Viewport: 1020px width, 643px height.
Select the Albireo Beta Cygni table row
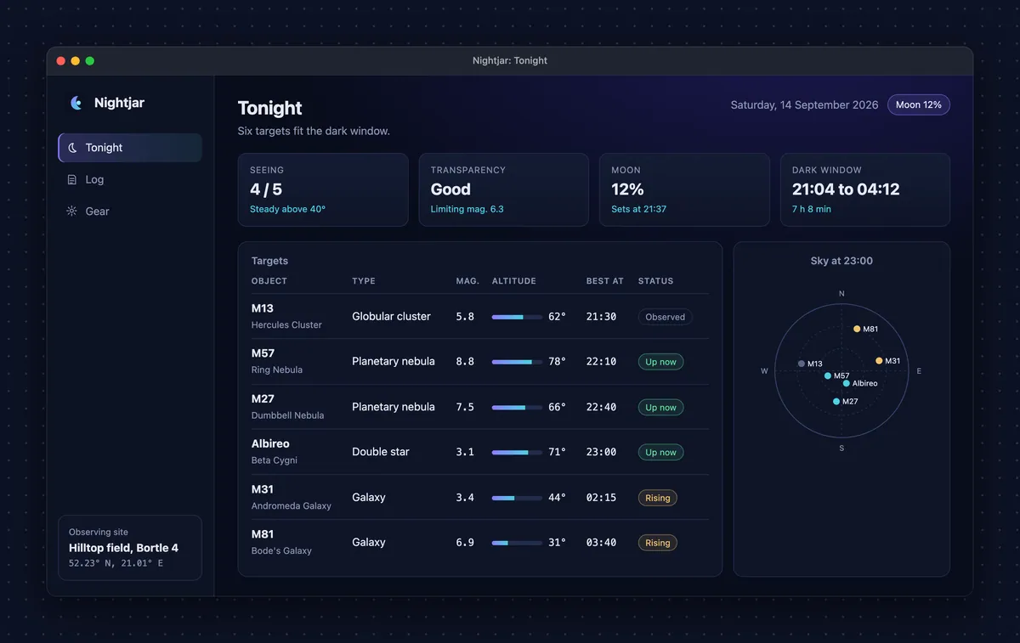pos(480,452)
